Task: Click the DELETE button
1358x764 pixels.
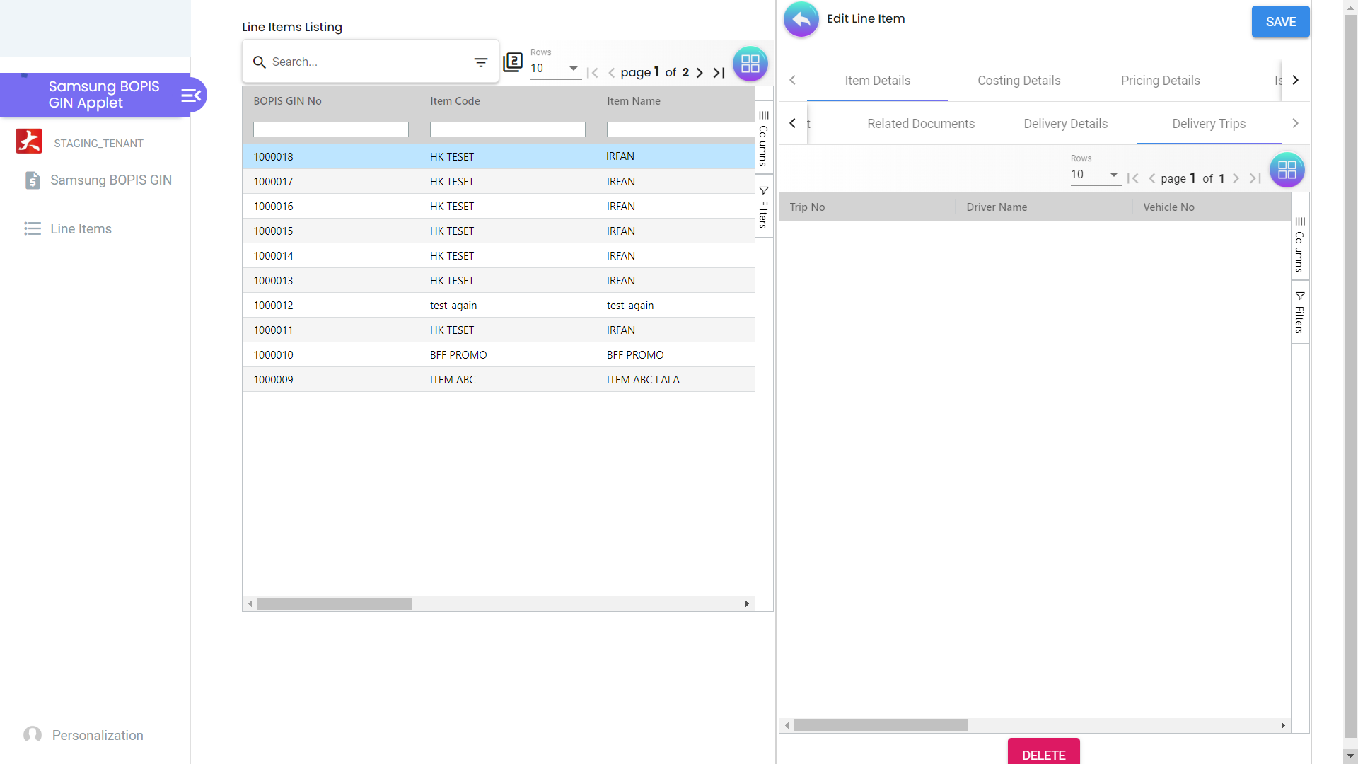Action: click(x=1043, y=753)
